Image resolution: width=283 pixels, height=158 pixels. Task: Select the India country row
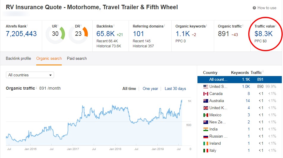coord(240,129)
